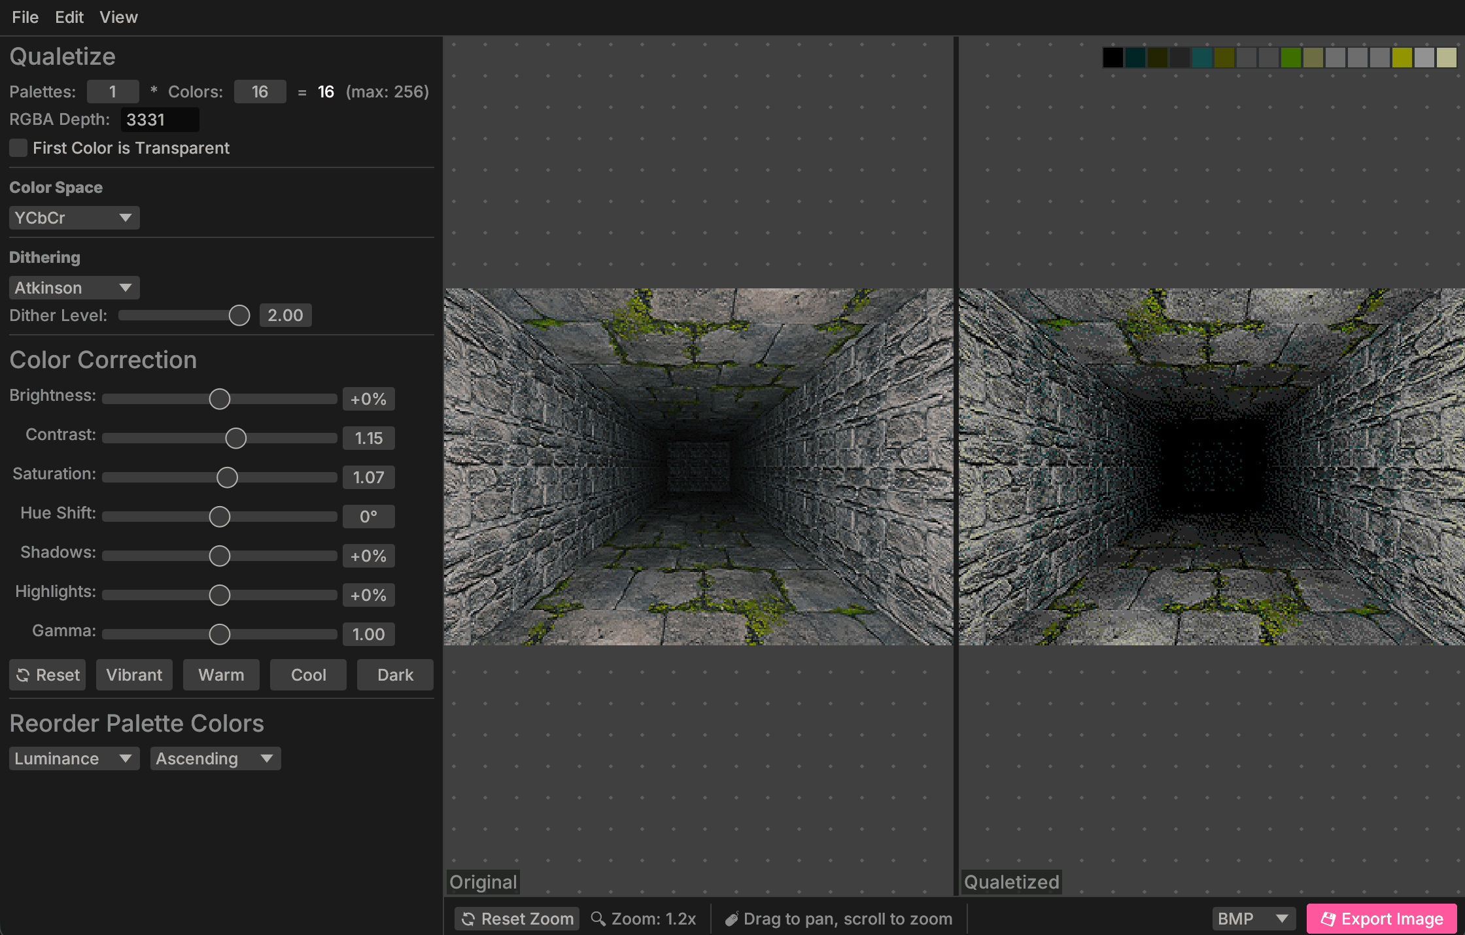Screen dimensions: 1465x935
Task: Open the YCbCr color space dropdown
Action: click(74, 218)
